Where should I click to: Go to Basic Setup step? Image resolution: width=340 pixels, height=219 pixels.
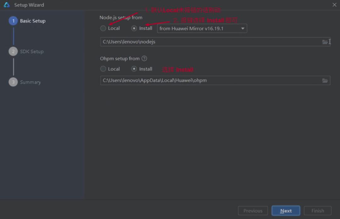(x=27, y=21)
